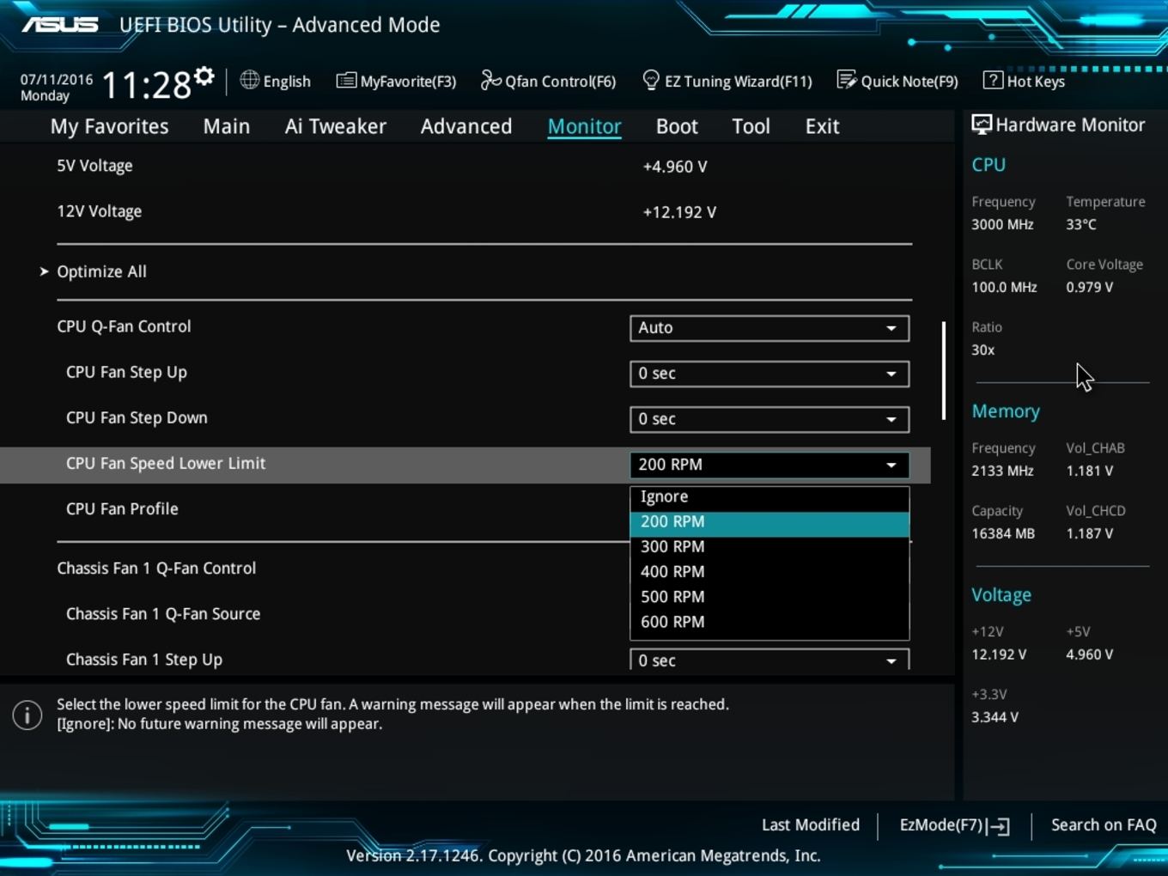Image resolution: width=1168 pixels, height=876 pixels.
Task: Select CPU Fan Profile row
Action: tap(122, 509)
